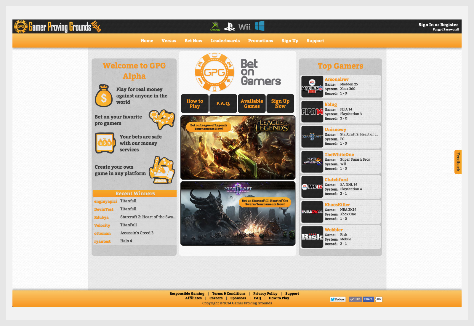Click the money bag icon

[x=104, y=95]
